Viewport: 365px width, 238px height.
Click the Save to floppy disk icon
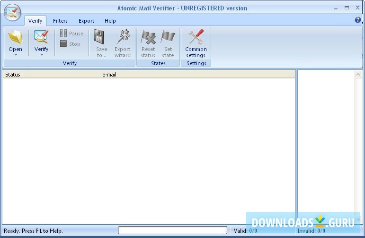99,37
